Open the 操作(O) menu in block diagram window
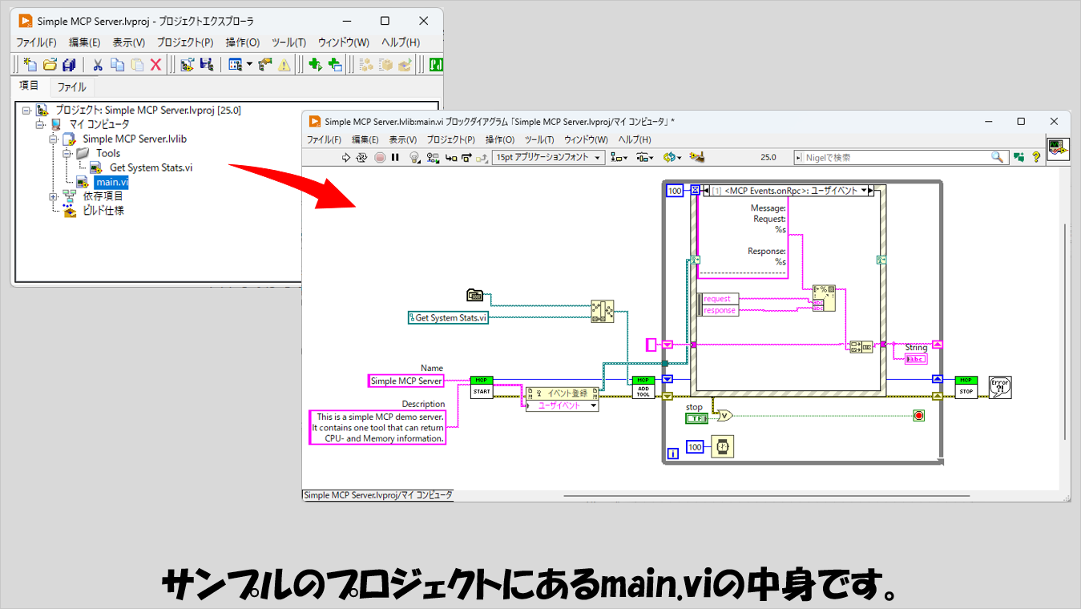 (499, 139)
